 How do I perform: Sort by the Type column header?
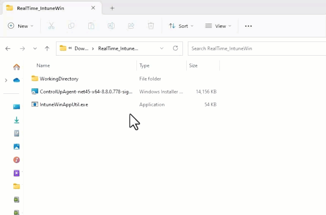click(x=144, y=66)
